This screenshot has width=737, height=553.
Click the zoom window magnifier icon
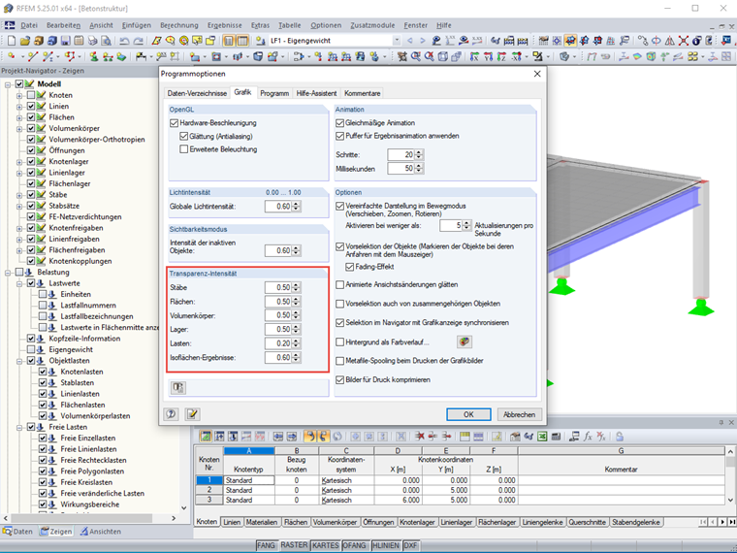pos(415,57)
